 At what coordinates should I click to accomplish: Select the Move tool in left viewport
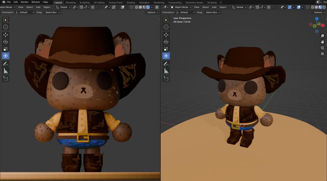[x=6, y=35]
